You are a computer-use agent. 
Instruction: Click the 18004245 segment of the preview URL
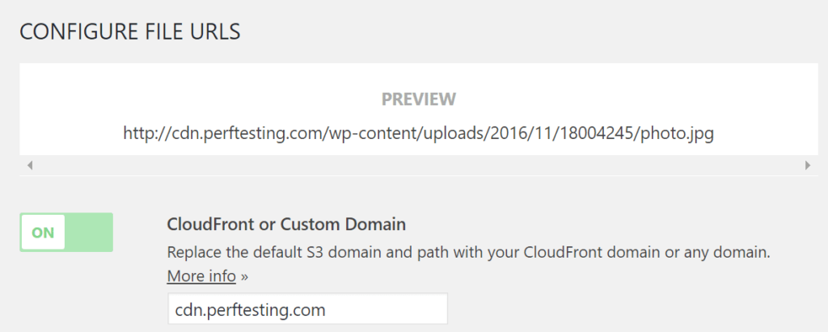597,132
